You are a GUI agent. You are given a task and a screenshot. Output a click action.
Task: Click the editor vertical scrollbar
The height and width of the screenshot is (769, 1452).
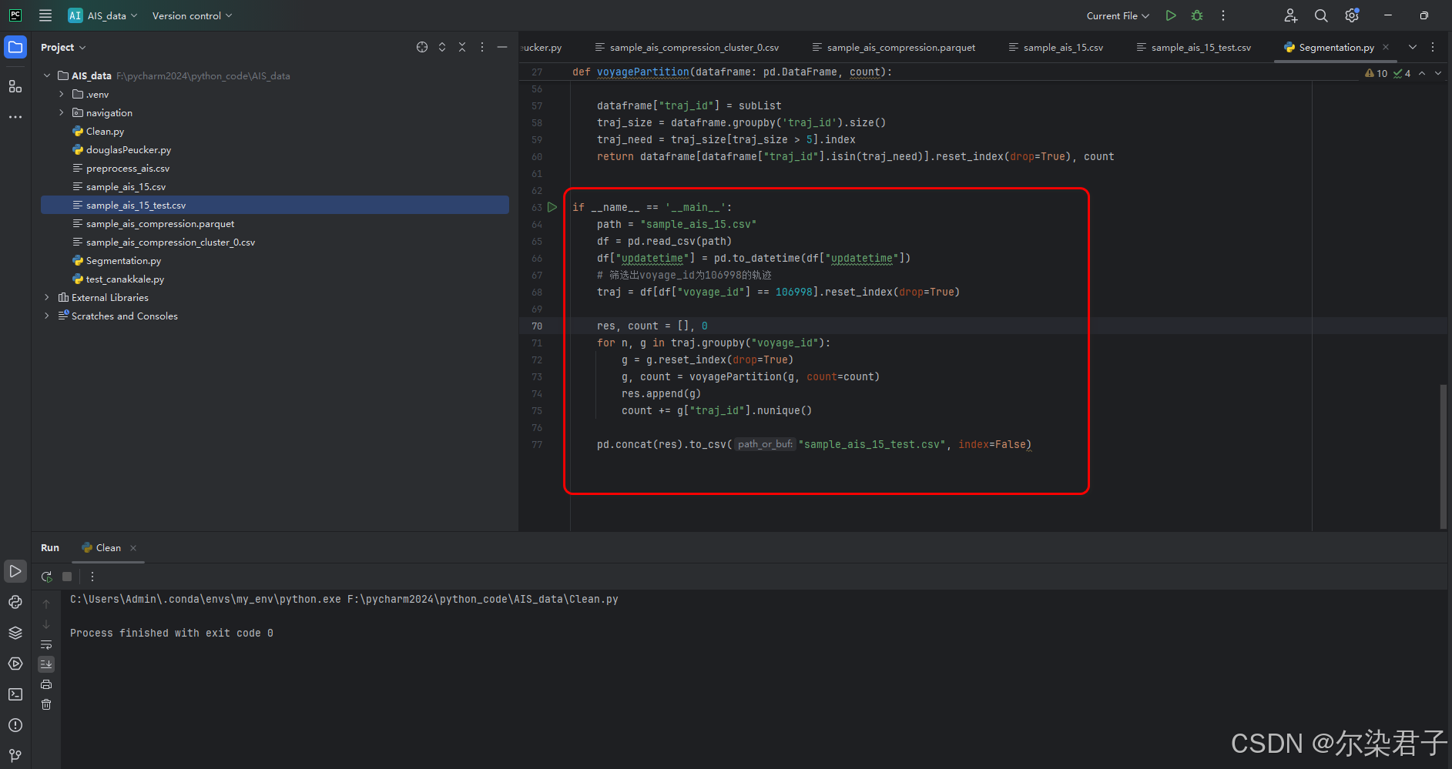click(1444, 456)
